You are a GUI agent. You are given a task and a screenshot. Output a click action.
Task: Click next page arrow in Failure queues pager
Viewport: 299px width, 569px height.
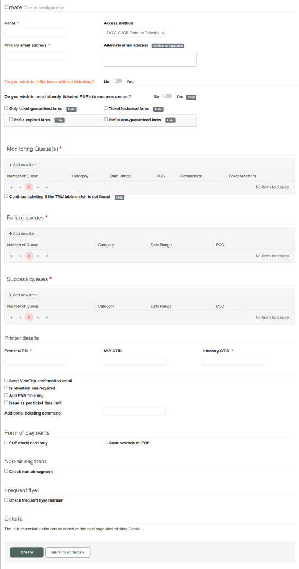[x=38, y=256]
